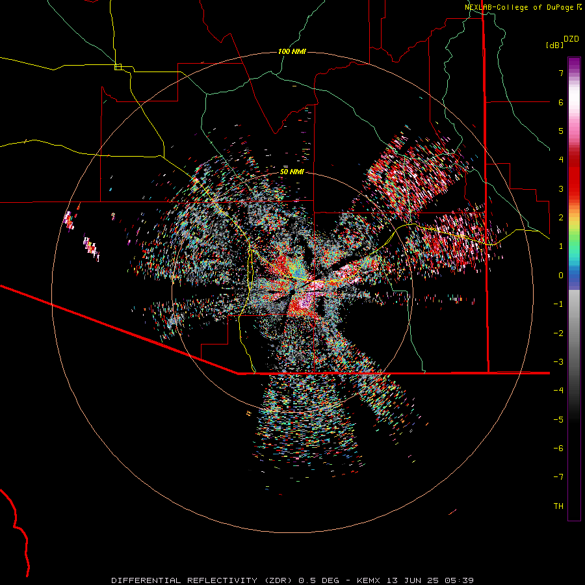Click the 50 NMI range ring label

292,172
